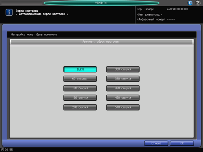
Task: Select the 480 секунд option
Action: click(123, 98)
